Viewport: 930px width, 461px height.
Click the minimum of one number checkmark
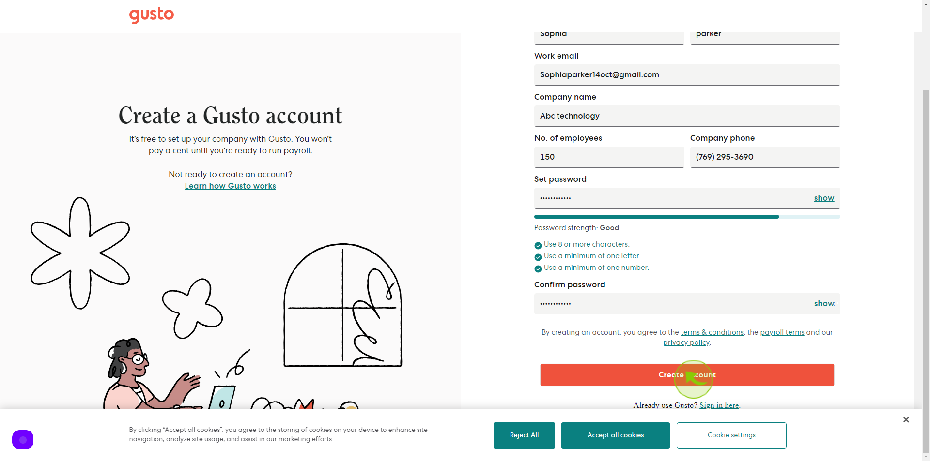538,268
